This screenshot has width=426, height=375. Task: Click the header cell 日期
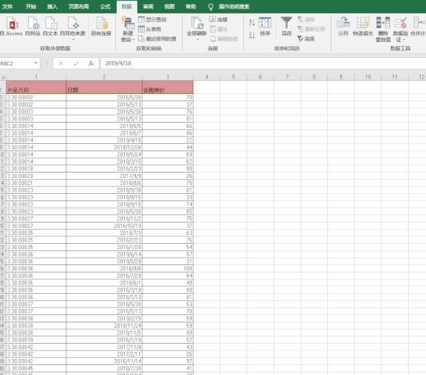pyautogui.click(x=104, y=87)
